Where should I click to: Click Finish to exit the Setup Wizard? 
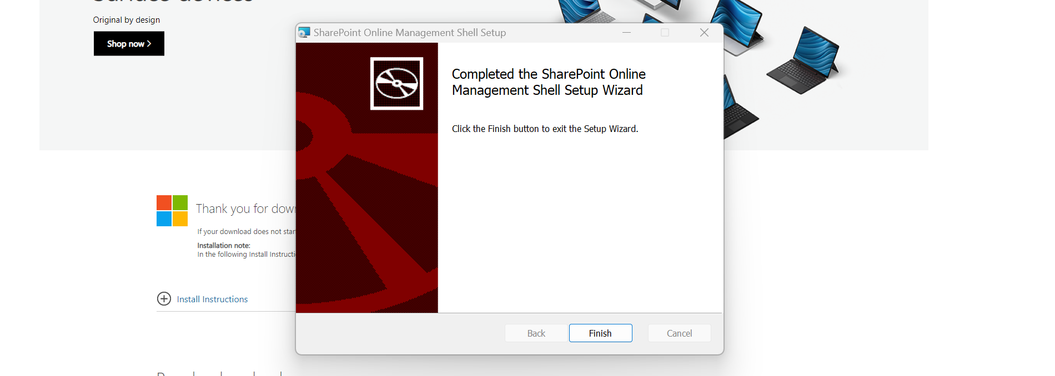[x=600, y=333]
